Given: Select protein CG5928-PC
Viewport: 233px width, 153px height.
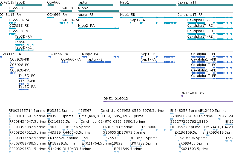Looking at the screenshot, I should pyautogui.click(x=19, y=65).
